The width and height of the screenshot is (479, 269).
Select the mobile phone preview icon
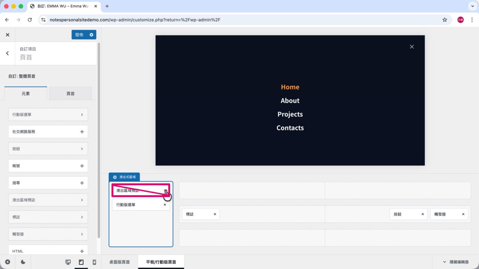click(x=94, y=262)
